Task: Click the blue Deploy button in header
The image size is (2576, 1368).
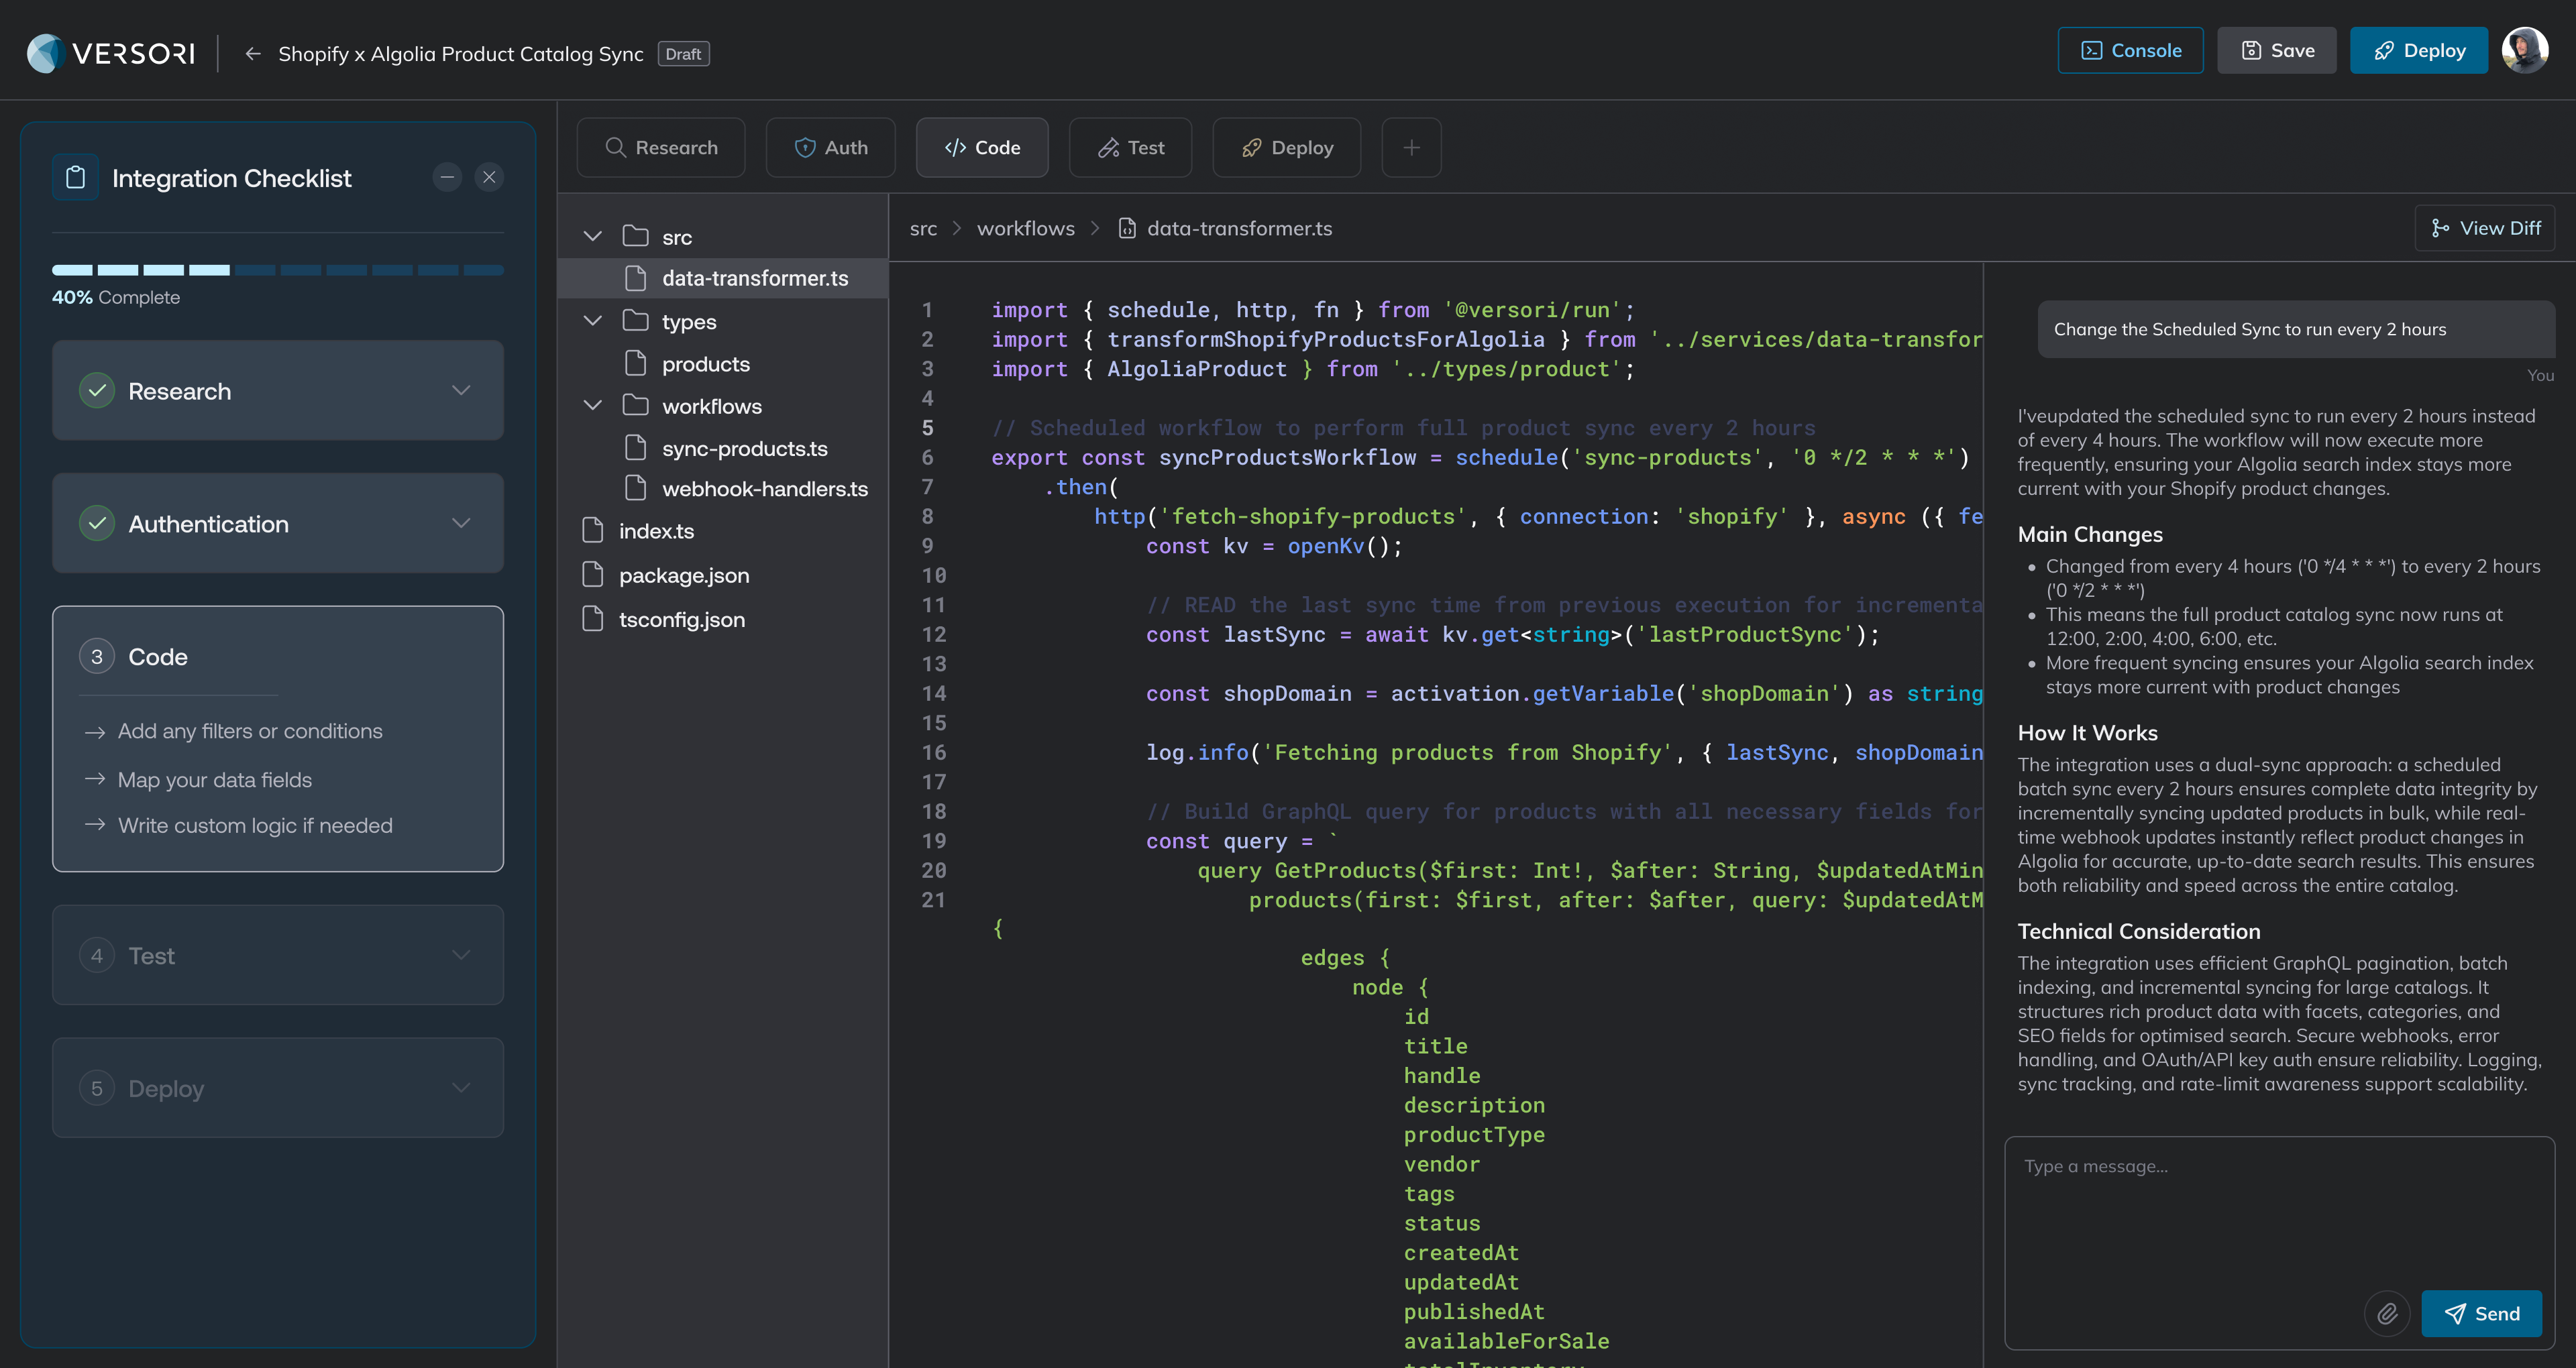Action: 2418,50
